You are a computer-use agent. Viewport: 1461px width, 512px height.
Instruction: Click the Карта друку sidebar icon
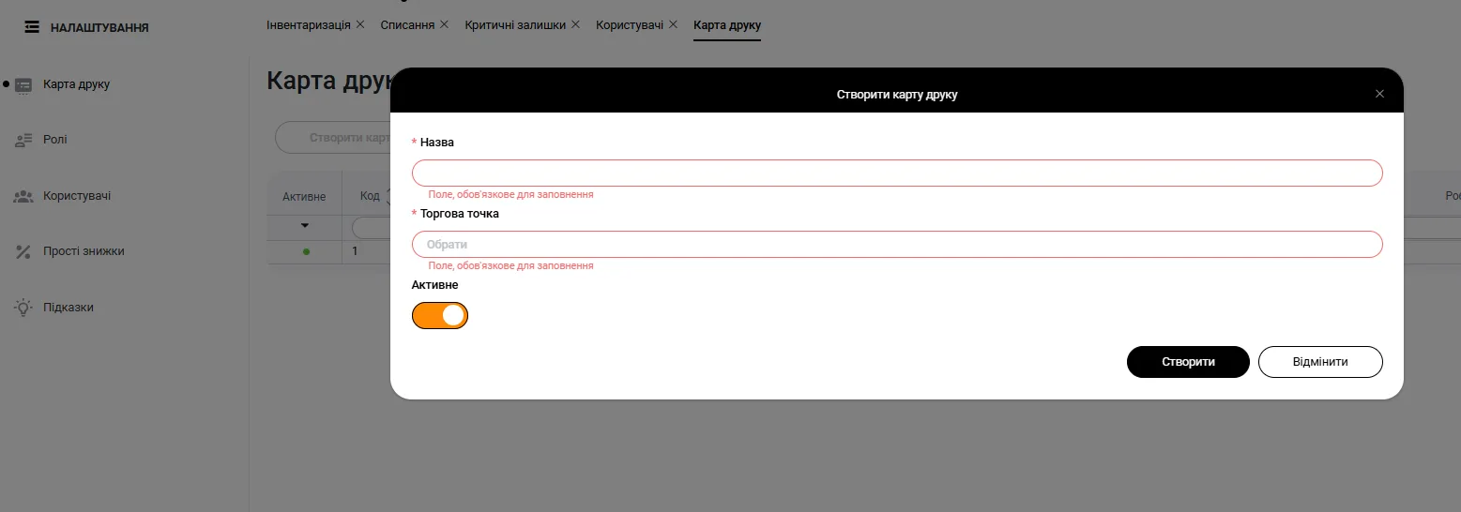23,84
